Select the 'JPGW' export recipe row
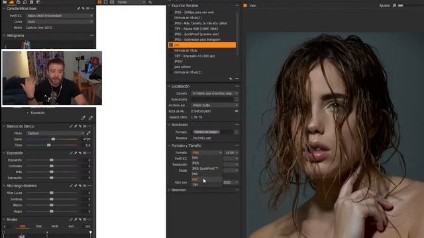Viewport: 424px width, 238px height. point(201,61)
